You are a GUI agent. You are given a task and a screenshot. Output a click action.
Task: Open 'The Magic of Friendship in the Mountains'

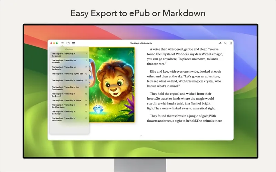pos(69,106)
